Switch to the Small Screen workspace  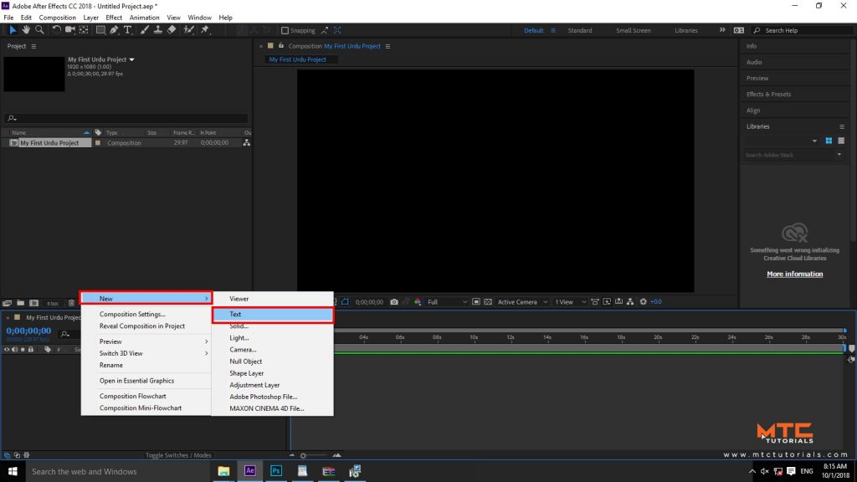point(633,31)
